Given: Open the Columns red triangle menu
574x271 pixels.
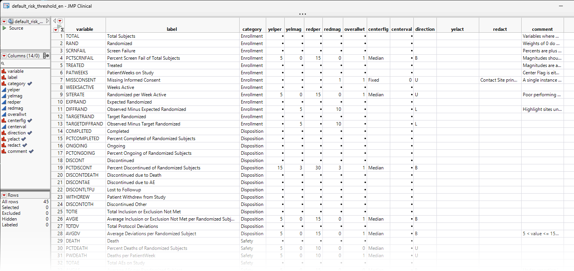Looking at the screenshot, I should 4,56.
